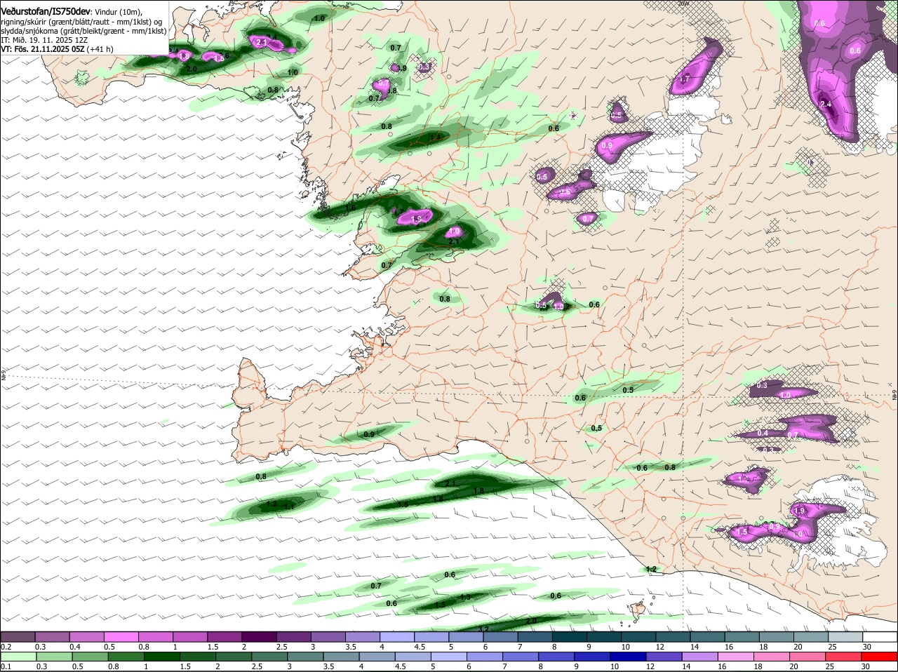
Task: Click the '1.4' rainfall value on the map
Action: (435, 137)
